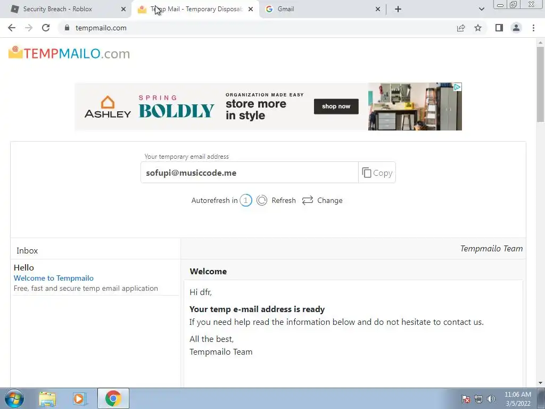This screenshot has height=409, width=545.
Task: Open the Windows Start menu
Action: [x=14, y=398]
